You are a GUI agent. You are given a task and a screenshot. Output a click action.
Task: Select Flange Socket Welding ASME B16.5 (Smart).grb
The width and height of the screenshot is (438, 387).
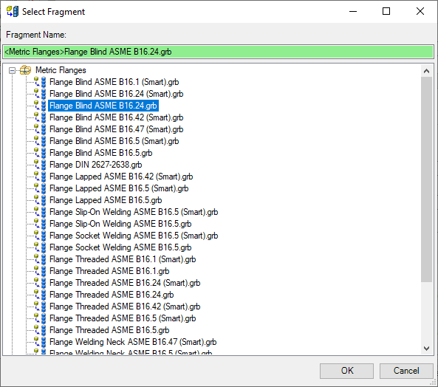tap(134, 236)
